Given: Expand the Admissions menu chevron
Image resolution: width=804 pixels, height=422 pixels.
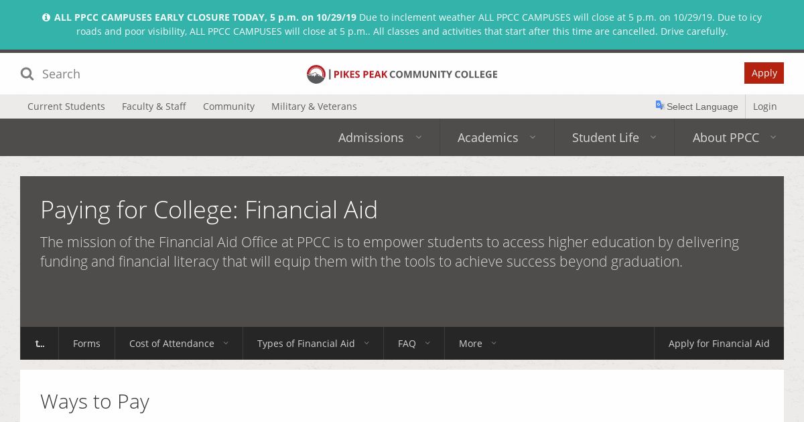Looking at the screenshot, I should [419, 137].
